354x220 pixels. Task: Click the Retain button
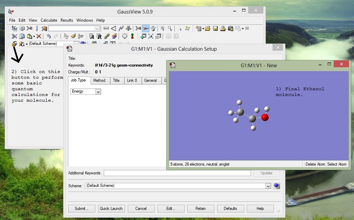pyautogui.click(x=201, y=209)
